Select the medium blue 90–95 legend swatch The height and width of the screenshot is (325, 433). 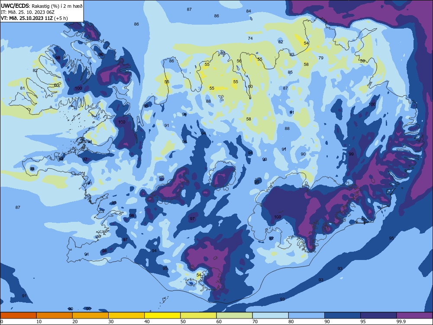pos(343,315)
